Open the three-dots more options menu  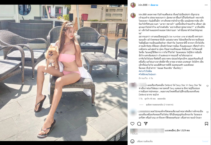[206, 5]
